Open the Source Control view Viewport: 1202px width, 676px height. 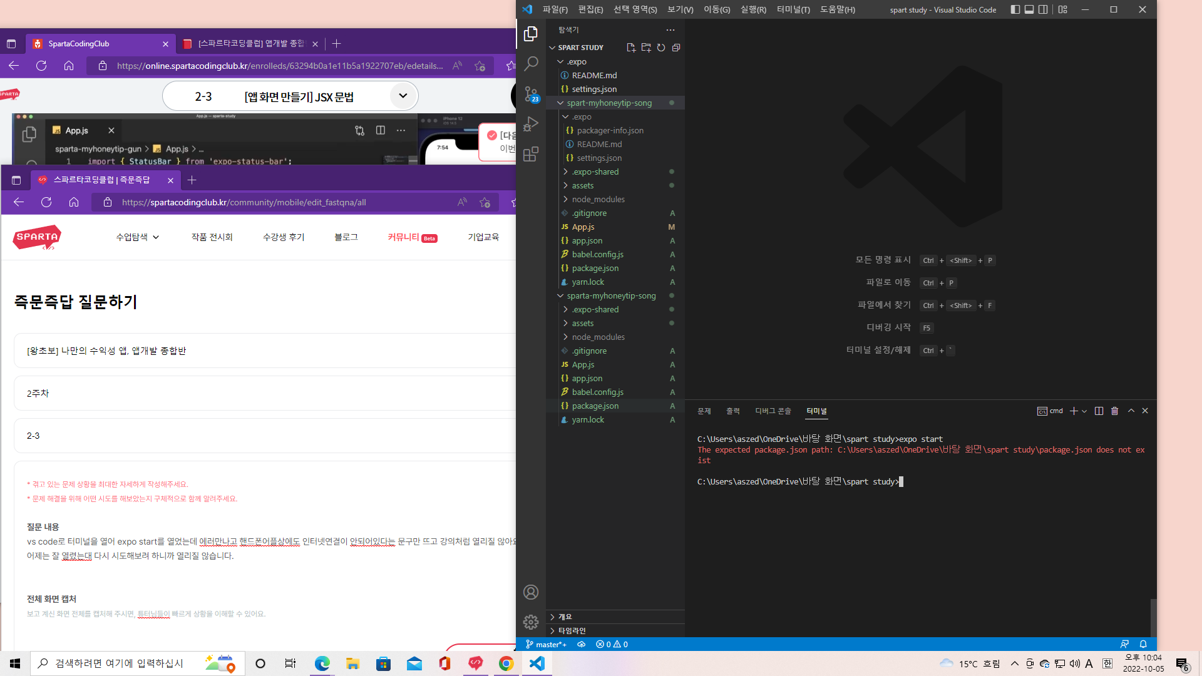pyautogui.click(x=531, y=94)
